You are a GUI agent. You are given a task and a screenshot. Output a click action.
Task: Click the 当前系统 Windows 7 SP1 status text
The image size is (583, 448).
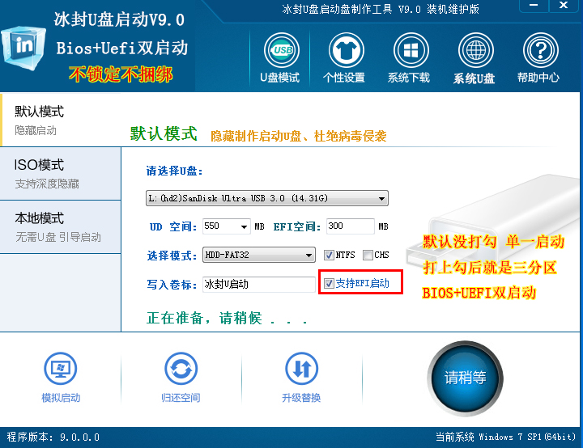[505, 437]
